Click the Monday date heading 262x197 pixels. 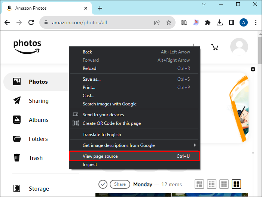point(143,184)
